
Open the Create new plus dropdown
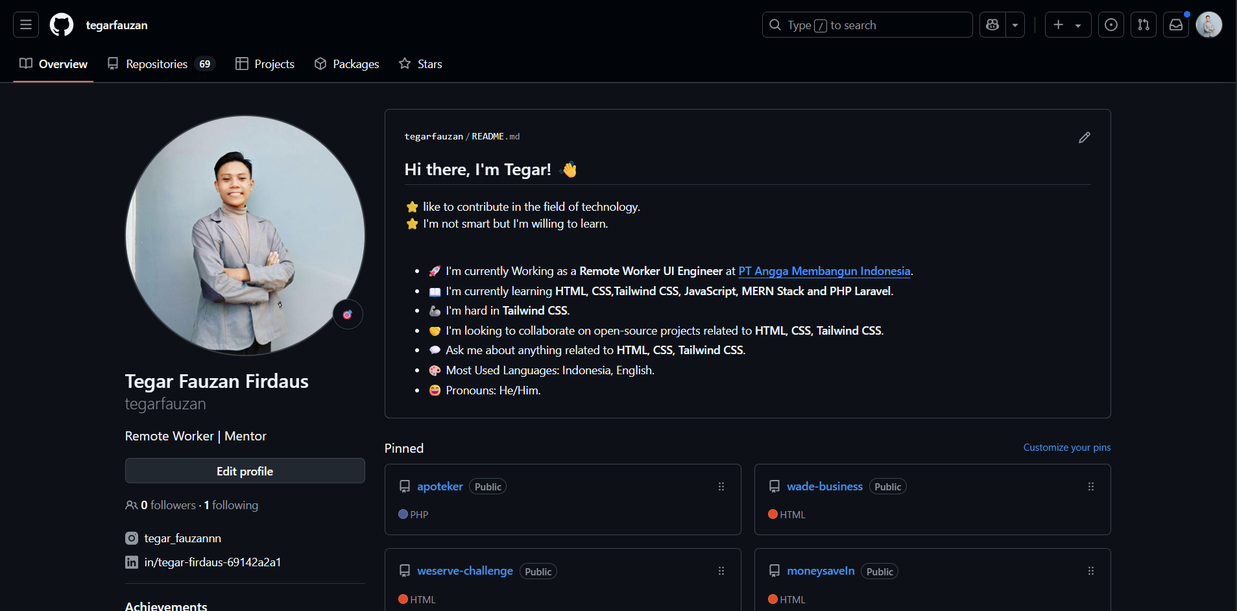[x=1068, y=25]
